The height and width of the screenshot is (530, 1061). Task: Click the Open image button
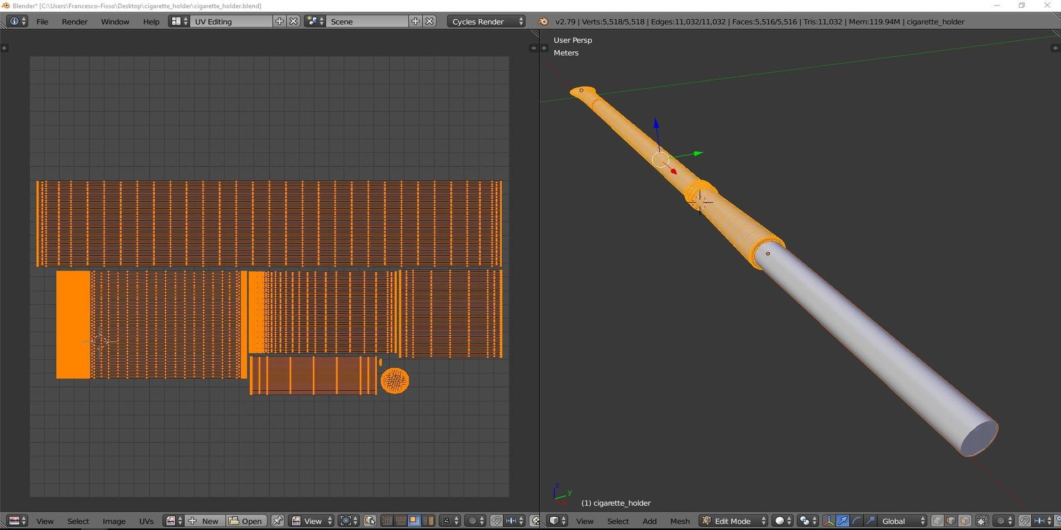coord(246,521)
